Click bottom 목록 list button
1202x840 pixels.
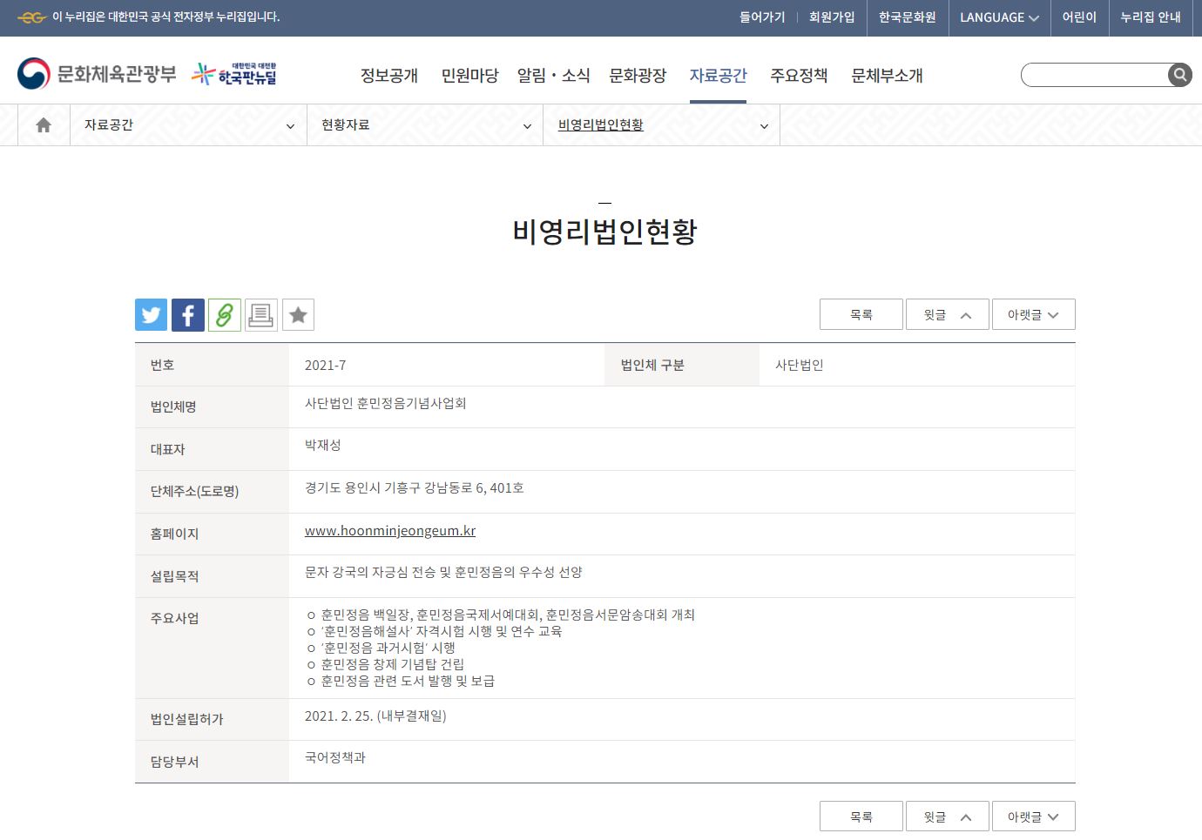pyautogui.click(x=861, y=816)
